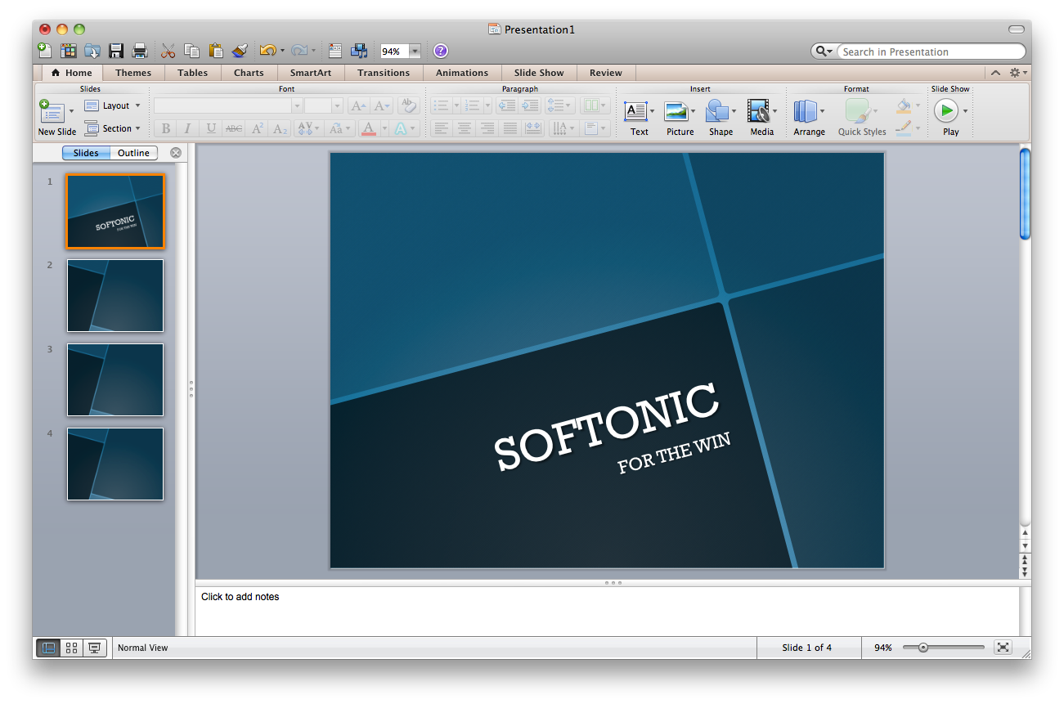Copy selection using the copy icon
The height and width of the screenshot is (704, 1064).
click(x=192, y=51)
